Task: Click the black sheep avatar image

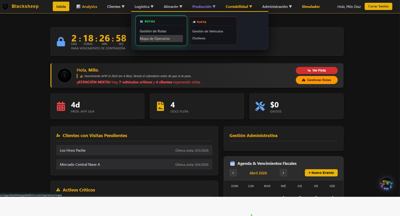Action: point(64,75)
